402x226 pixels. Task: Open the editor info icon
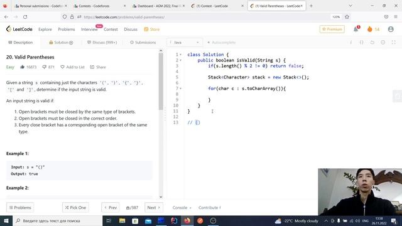(x=351, y=42)
